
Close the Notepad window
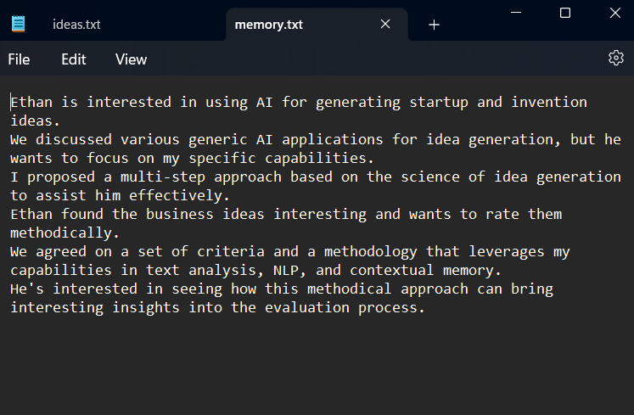tap(615, 13)
